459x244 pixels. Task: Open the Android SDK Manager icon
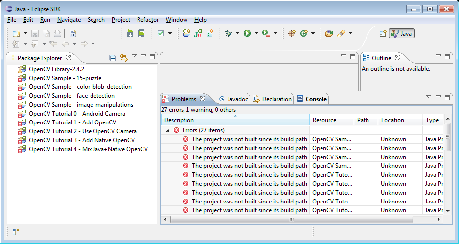tap(130, 33)
